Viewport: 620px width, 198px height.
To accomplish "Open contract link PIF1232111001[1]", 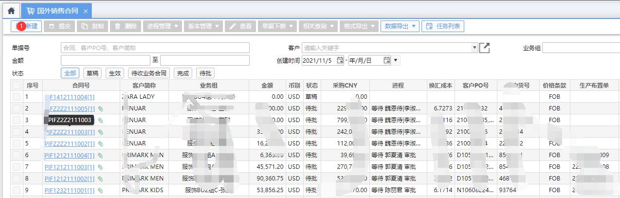I will 70,190.
